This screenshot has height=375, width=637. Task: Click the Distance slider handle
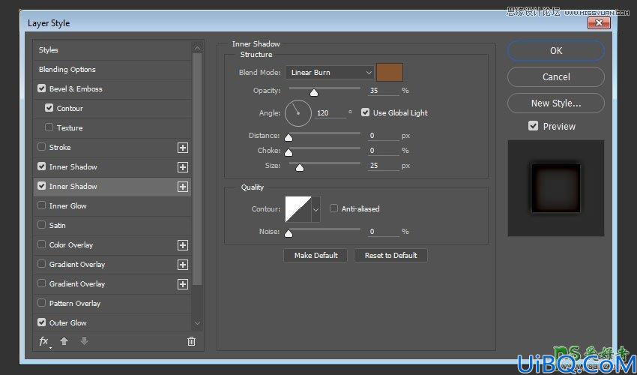click(x=289, y=137)
